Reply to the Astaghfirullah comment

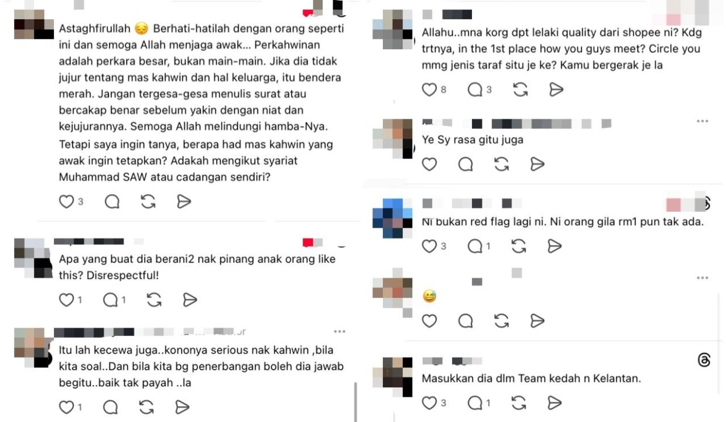pyautogui.click(x=112, y=202)
